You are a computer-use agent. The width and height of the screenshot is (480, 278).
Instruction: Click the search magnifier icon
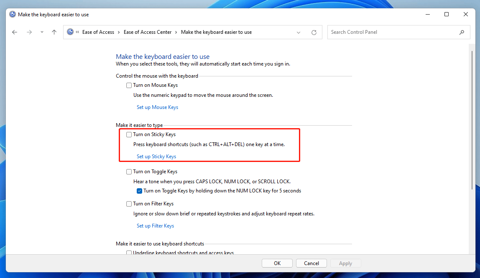(x=462, y=32)
